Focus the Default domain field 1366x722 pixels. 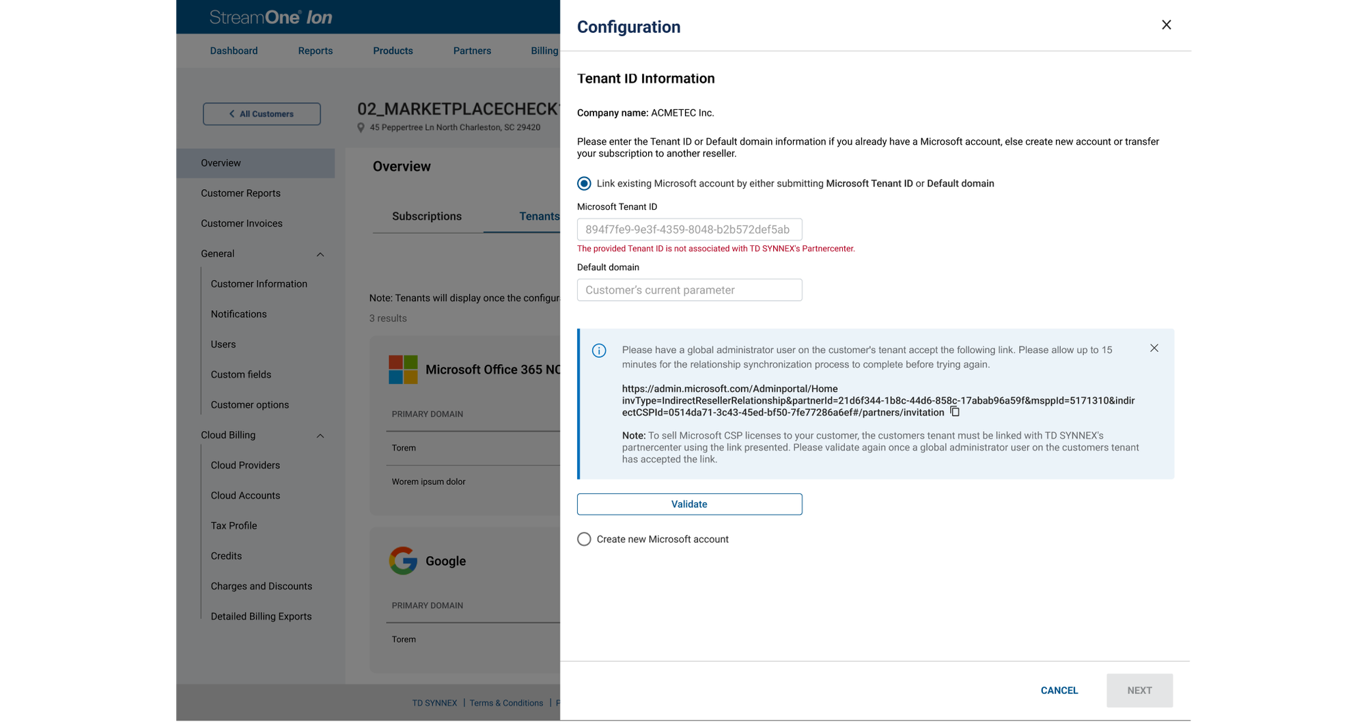pos(690,290)
